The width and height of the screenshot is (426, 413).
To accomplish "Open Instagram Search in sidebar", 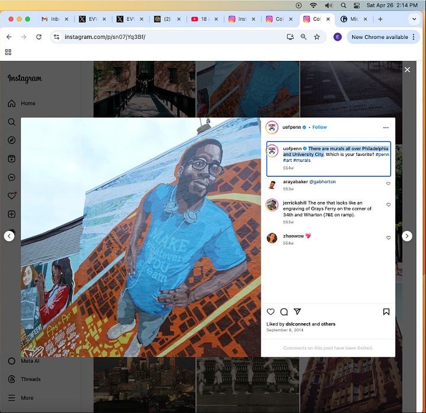I will [11, 122].
